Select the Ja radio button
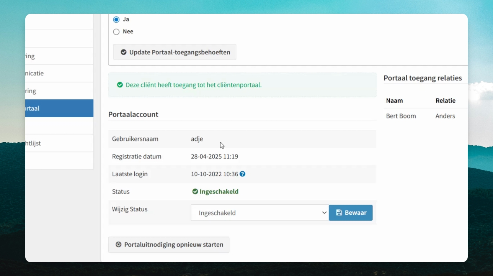This screenshot has height=276, width=493. (116, 19)
